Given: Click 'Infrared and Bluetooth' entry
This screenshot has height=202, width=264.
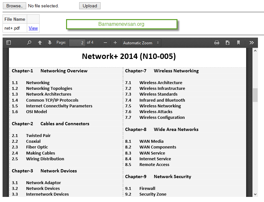Looking at the screenshot, I should click(162, 100).
